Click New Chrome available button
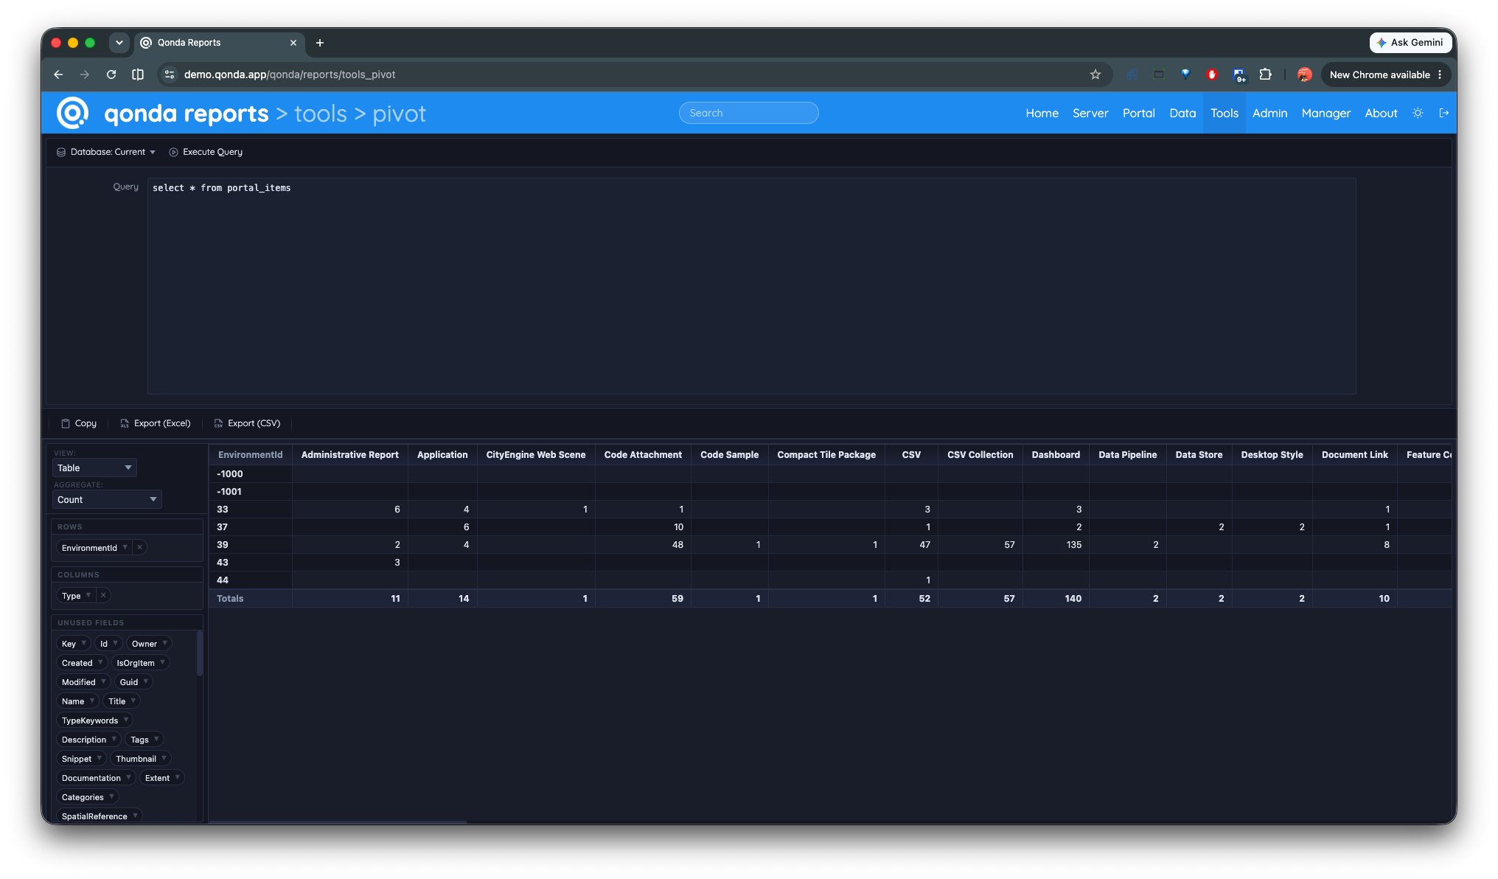This screenshot has height=879, width=1498. [x=1385, y=74]
